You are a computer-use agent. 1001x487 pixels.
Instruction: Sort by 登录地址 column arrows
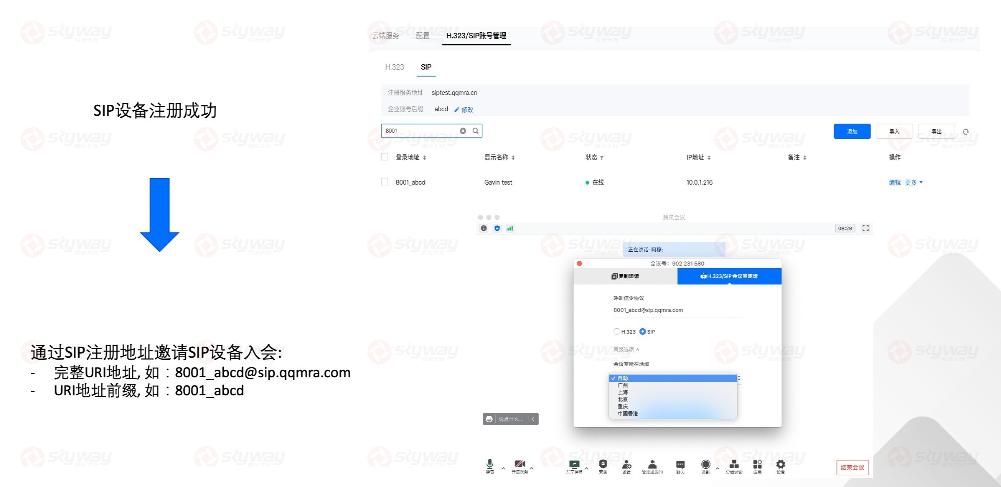(424, 158)
